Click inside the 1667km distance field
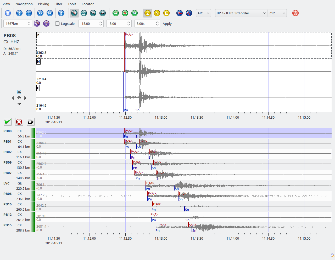 click(x=15, y=24)
